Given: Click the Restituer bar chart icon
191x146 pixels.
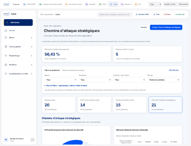Looking at the screenshot, I should [x=6, y=64].
